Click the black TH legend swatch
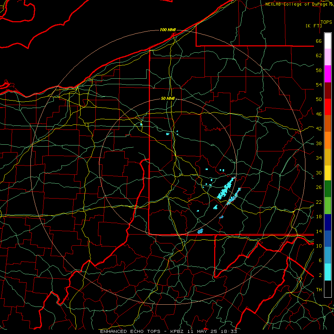The height and width of the screenshot is (334, 334). (328, 289)
